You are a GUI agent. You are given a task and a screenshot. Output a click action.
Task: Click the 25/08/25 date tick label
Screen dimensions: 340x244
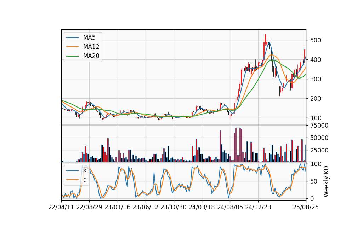click(306, 207)
